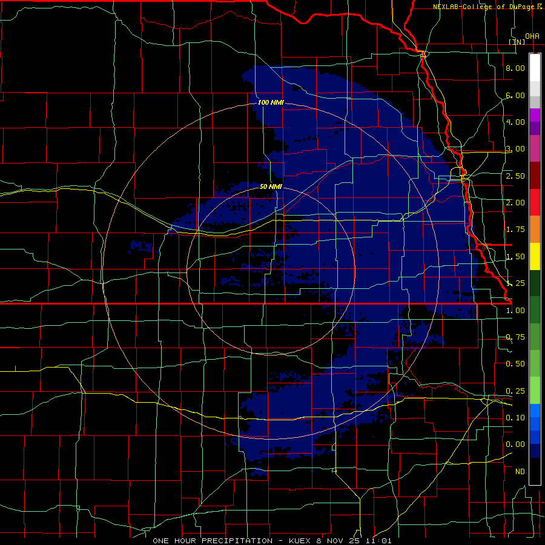This screenshot has width=545, height=545.
Task: Click the 50 NMI range ring label
Action: [271, 187]
